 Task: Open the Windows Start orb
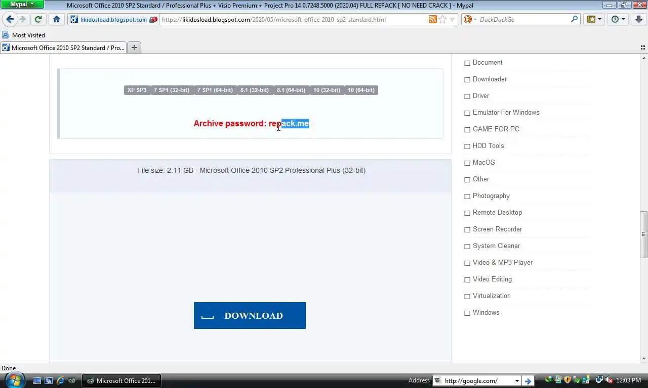pyautogui.click(x=15, y=380)
